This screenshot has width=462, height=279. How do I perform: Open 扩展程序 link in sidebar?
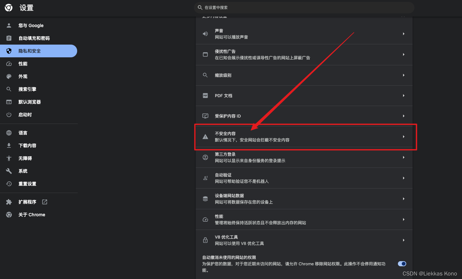tap(39, 202)
